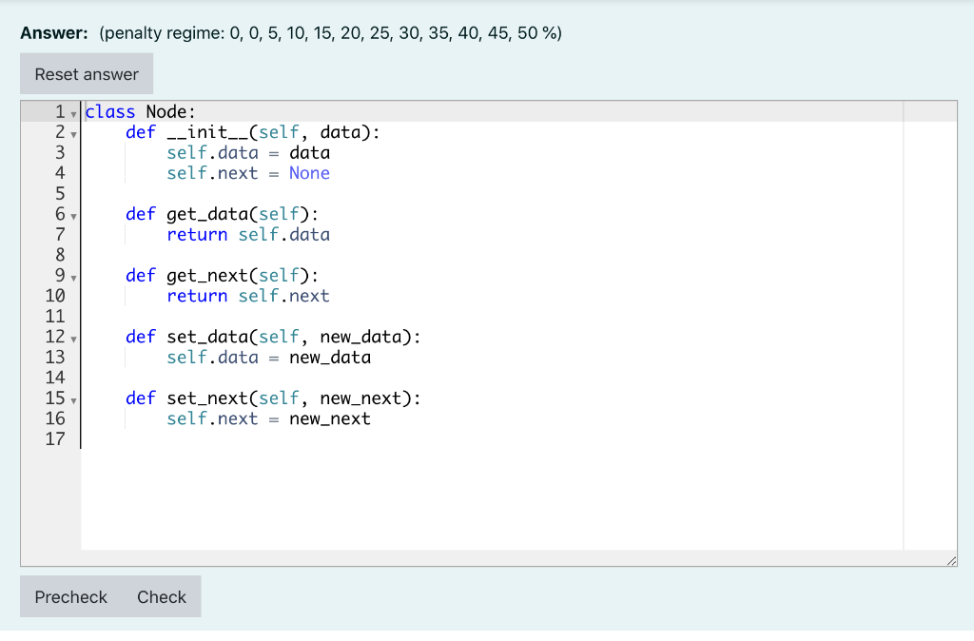This screenshot has width=974, height=641.
Task: Click 'def set_next(self, new_next):' text
Action: (x=273, y=398)
